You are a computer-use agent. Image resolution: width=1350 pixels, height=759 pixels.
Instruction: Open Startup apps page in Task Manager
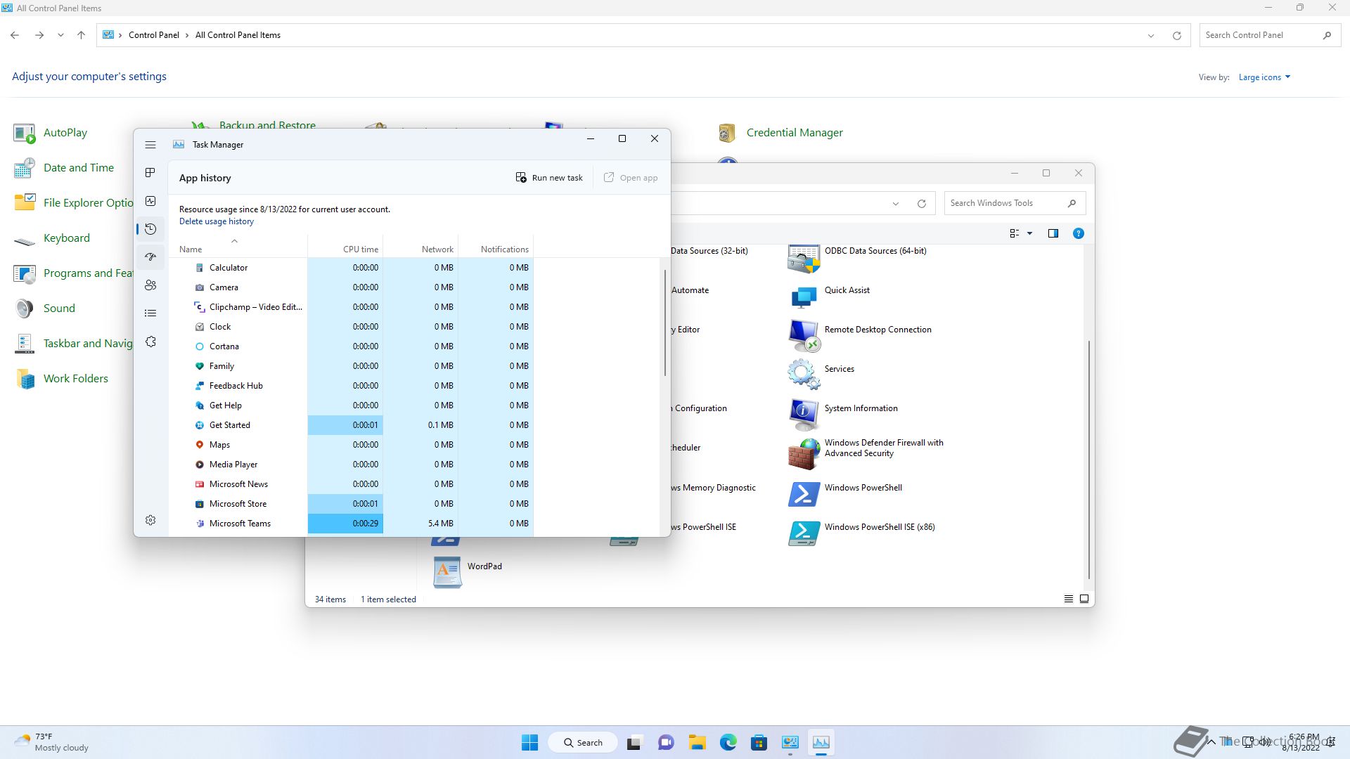tap(150, 257)
